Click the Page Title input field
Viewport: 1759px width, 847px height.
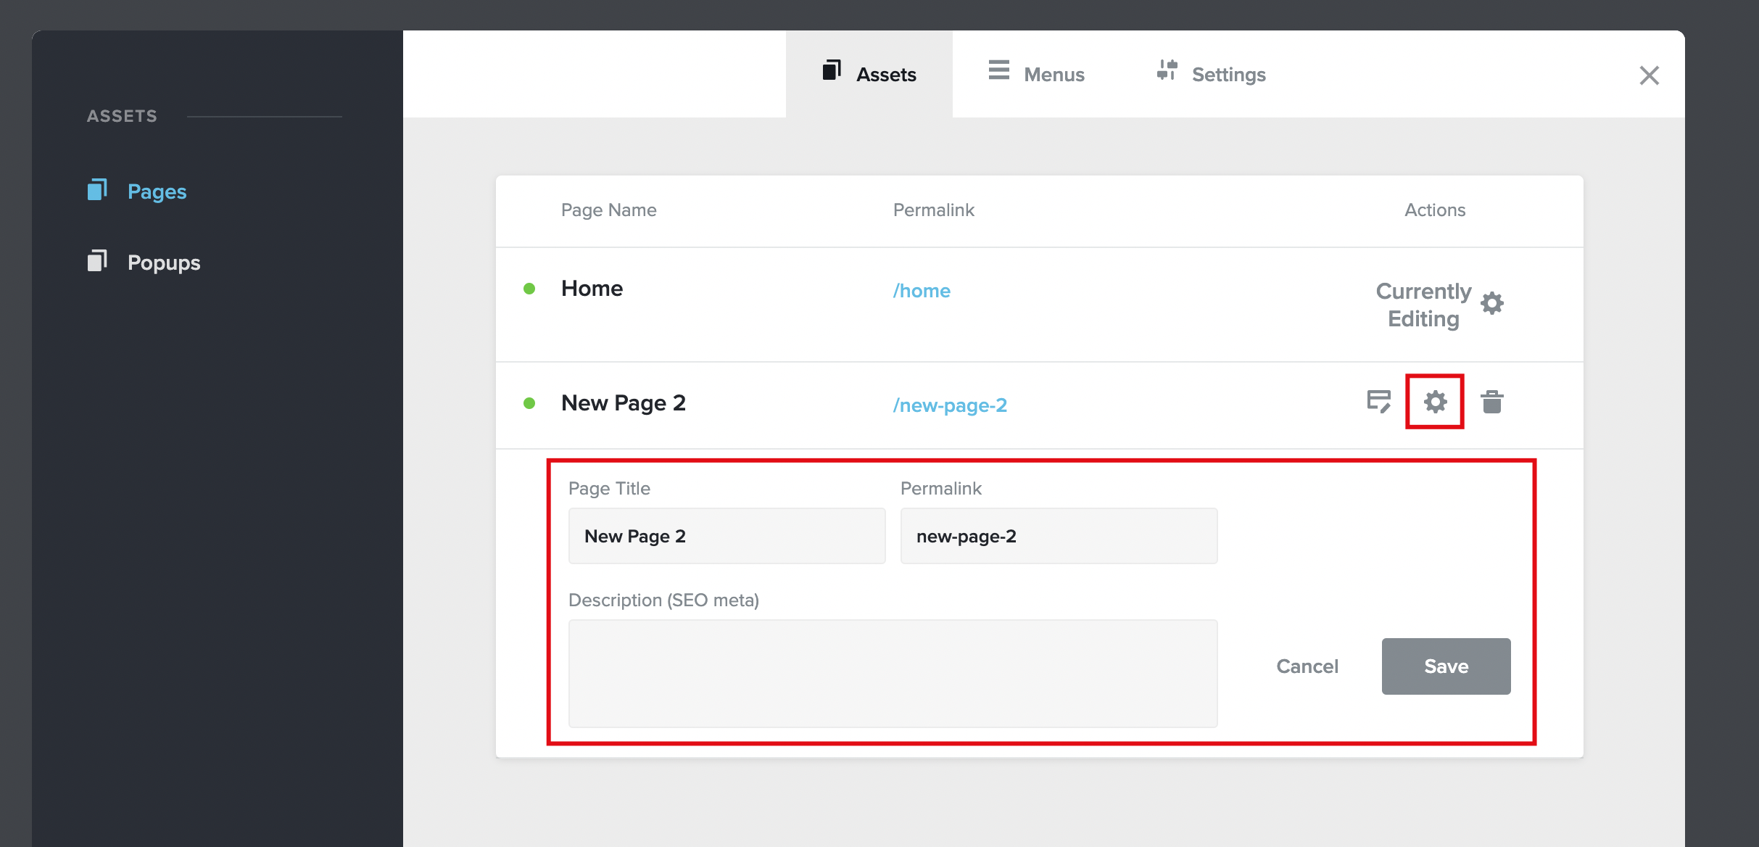pos(727,536)
